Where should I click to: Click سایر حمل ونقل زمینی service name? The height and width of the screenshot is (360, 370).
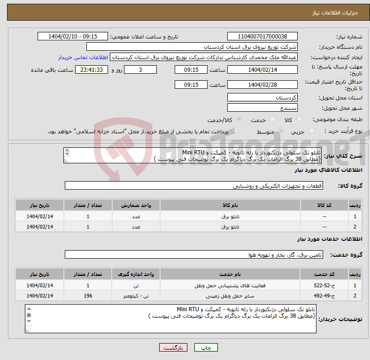[x=230, y=296]
